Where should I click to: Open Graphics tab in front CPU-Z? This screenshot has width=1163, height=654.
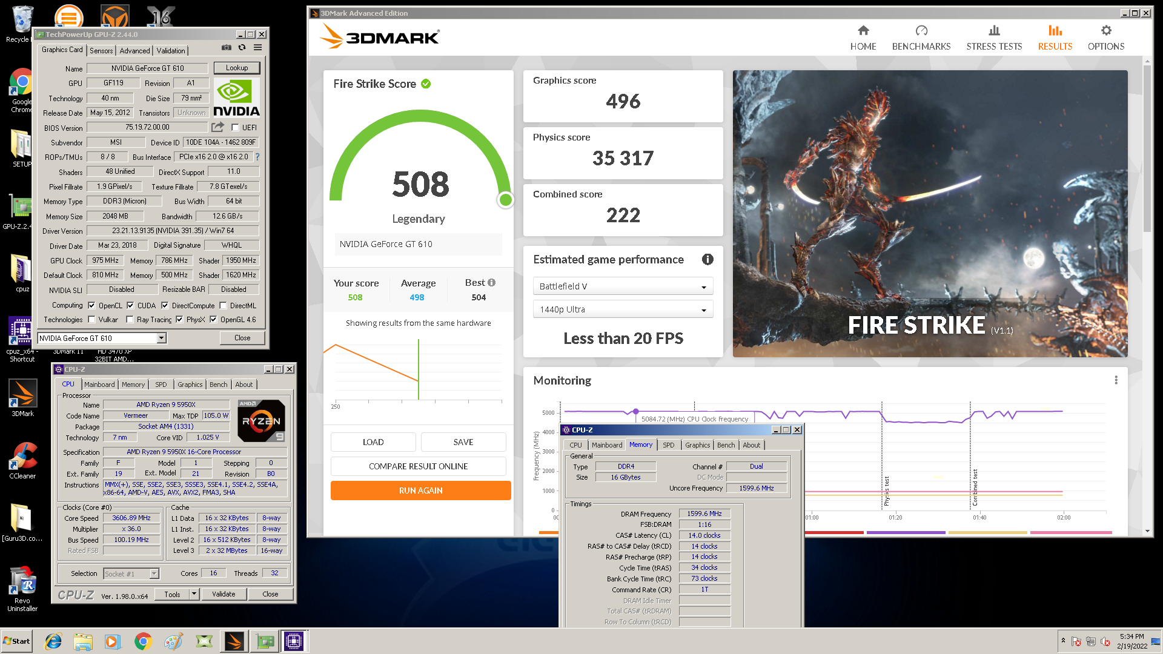click(x=697, y=445)
